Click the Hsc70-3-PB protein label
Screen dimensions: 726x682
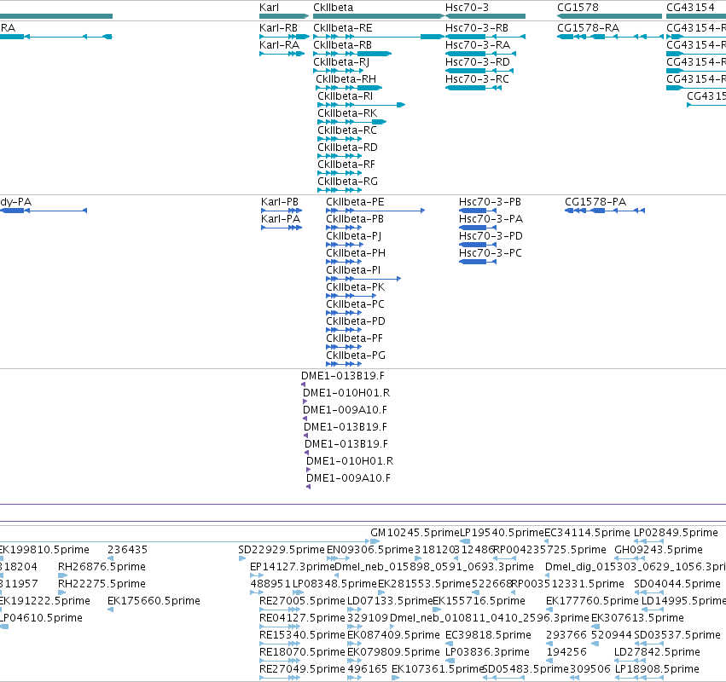(490, 202)
